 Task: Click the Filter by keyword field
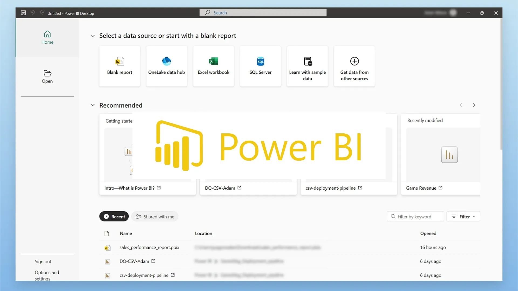(x=415, y=217)
